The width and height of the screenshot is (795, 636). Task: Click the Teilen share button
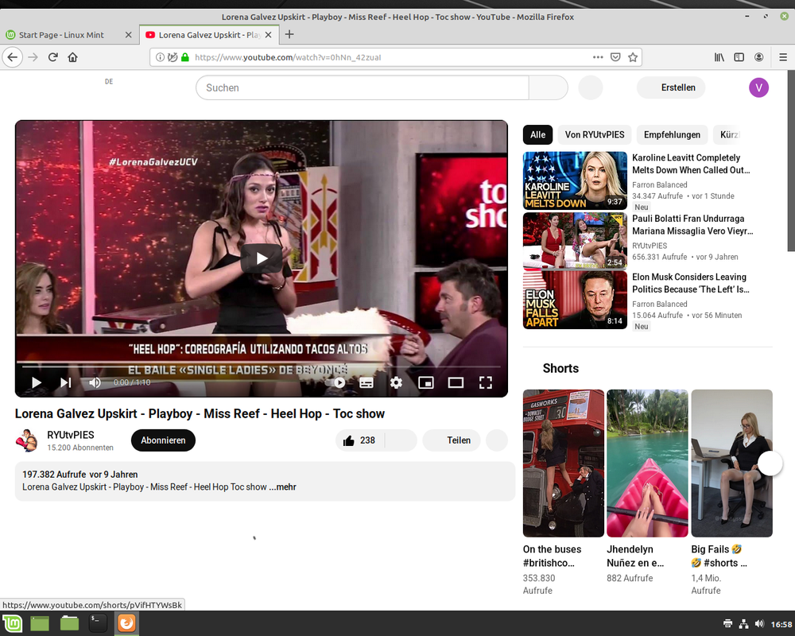coord(452,440)
